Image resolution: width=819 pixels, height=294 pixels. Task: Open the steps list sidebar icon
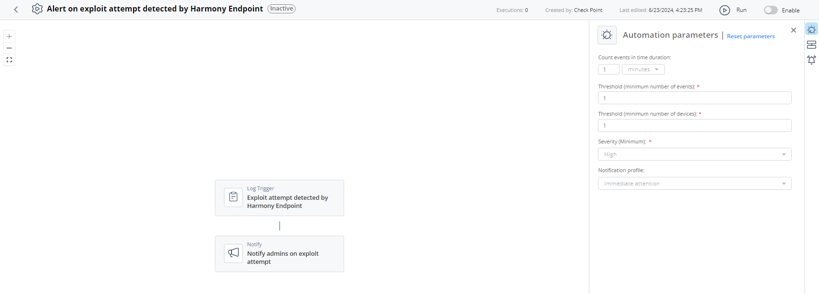tap(811, 44)
